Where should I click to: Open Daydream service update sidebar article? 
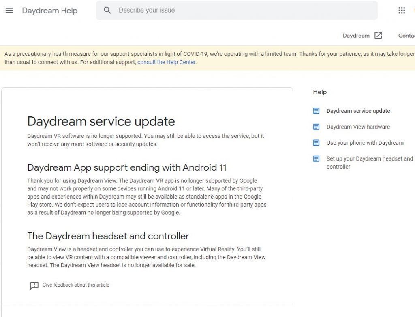coord(358,111)
